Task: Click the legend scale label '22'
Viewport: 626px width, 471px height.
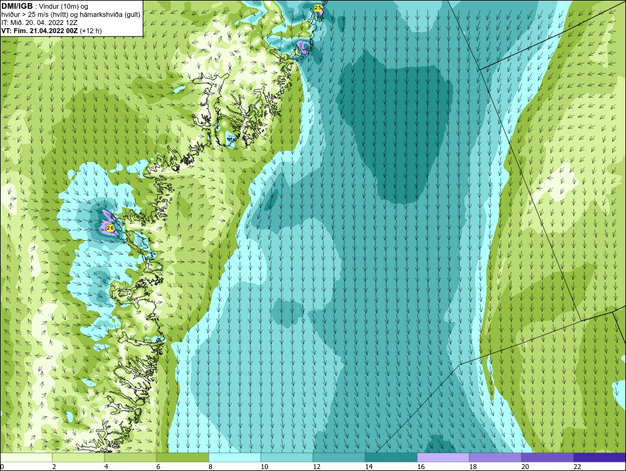Action: pos(577,467)
